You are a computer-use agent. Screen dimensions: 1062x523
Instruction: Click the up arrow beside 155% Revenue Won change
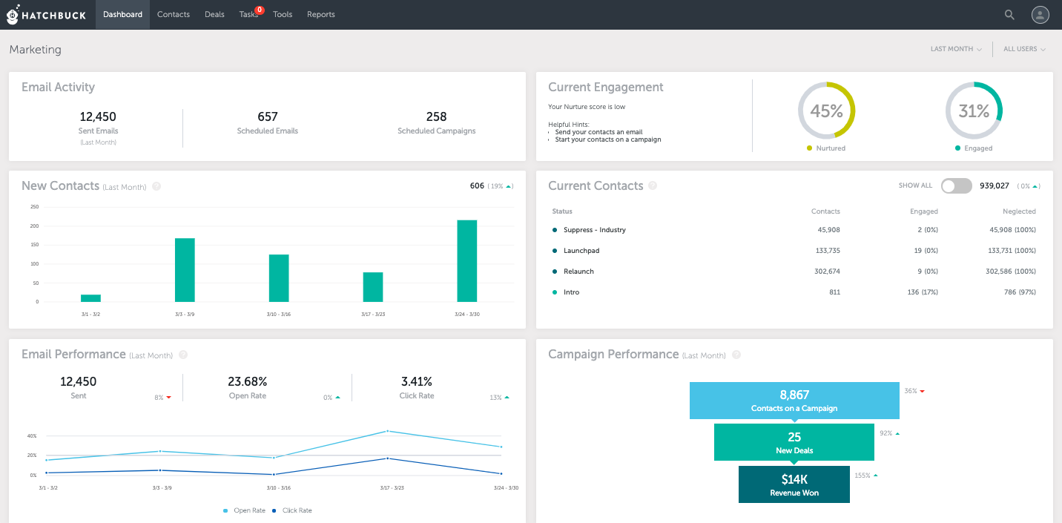[875, 476]
